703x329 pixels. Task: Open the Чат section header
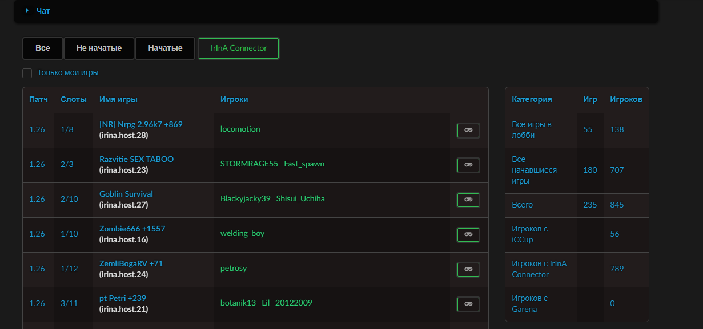point(336,11)
